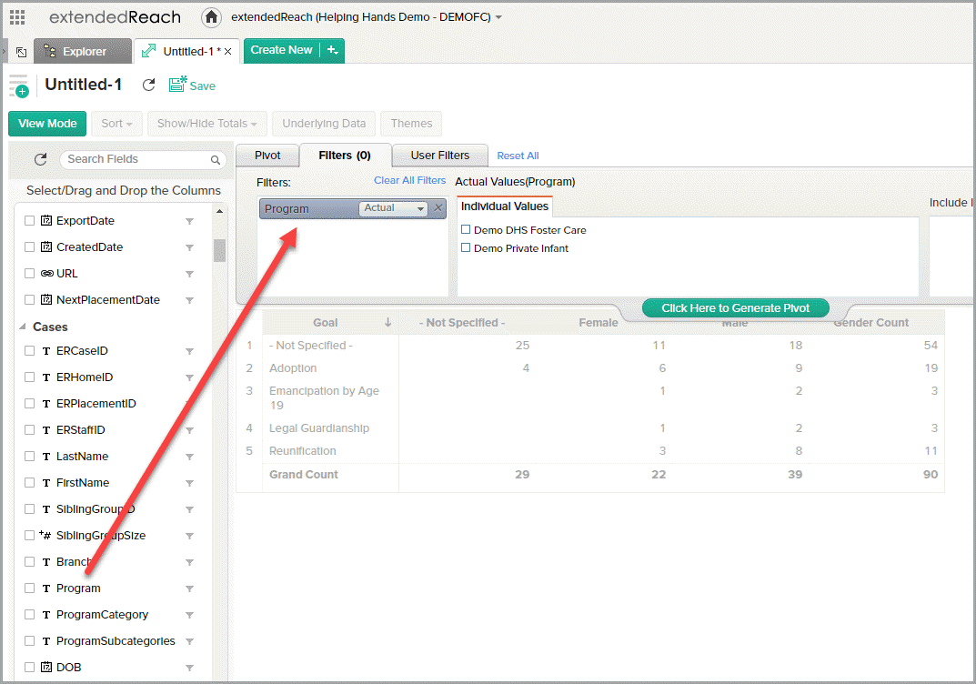Filter icon for ERStaffID field

coord(189,430)
